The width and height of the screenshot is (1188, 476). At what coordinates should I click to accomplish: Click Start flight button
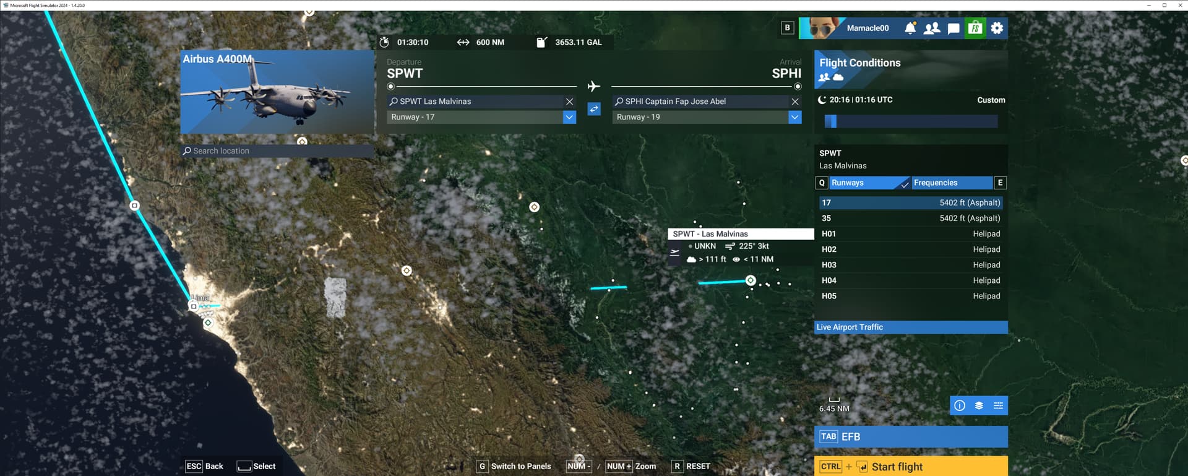[911, 467]
